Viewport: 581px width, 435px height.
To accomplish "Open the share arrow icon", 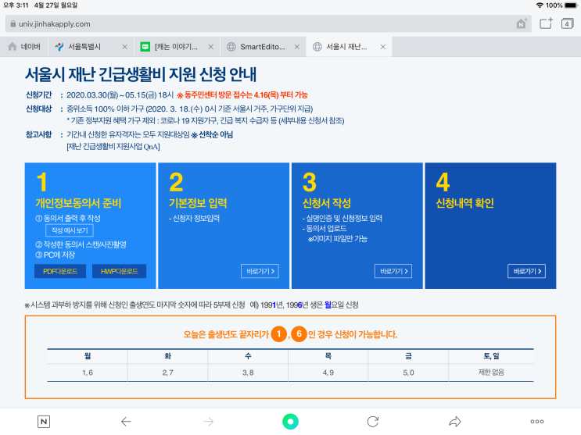I will click(455, 421).
